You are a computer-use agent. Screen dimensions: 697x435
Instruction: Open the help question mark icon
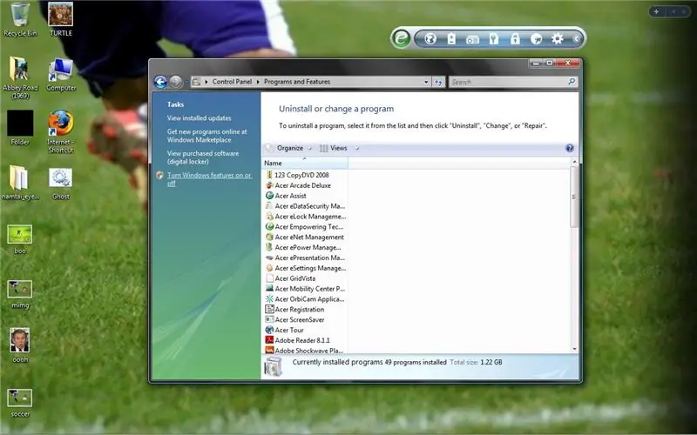(570, 148)
